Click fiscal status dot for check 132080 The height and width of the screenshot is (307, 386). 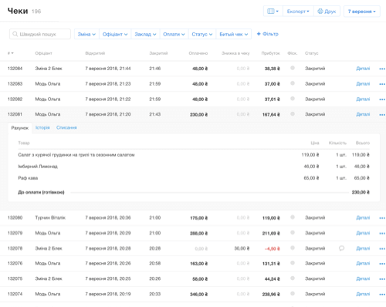pos(293,218)
